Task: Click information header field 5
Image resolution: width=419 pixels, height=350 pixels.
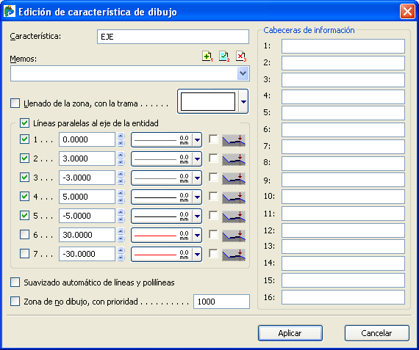Action: coord(343,113)
